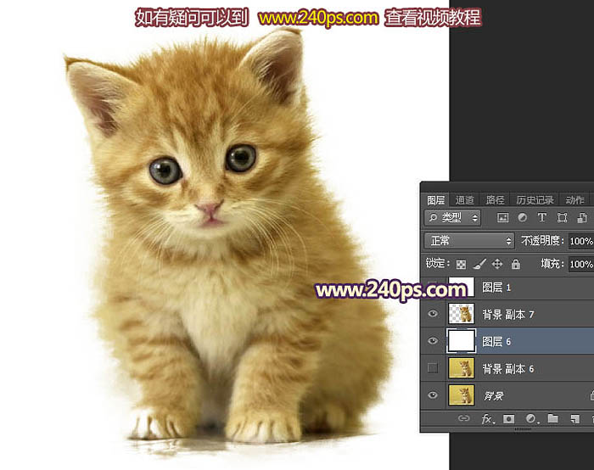Viewport: 594px width, 470px height.
Task: Select the layer name 背景 副本 6
Action: (x=508, y=368)
